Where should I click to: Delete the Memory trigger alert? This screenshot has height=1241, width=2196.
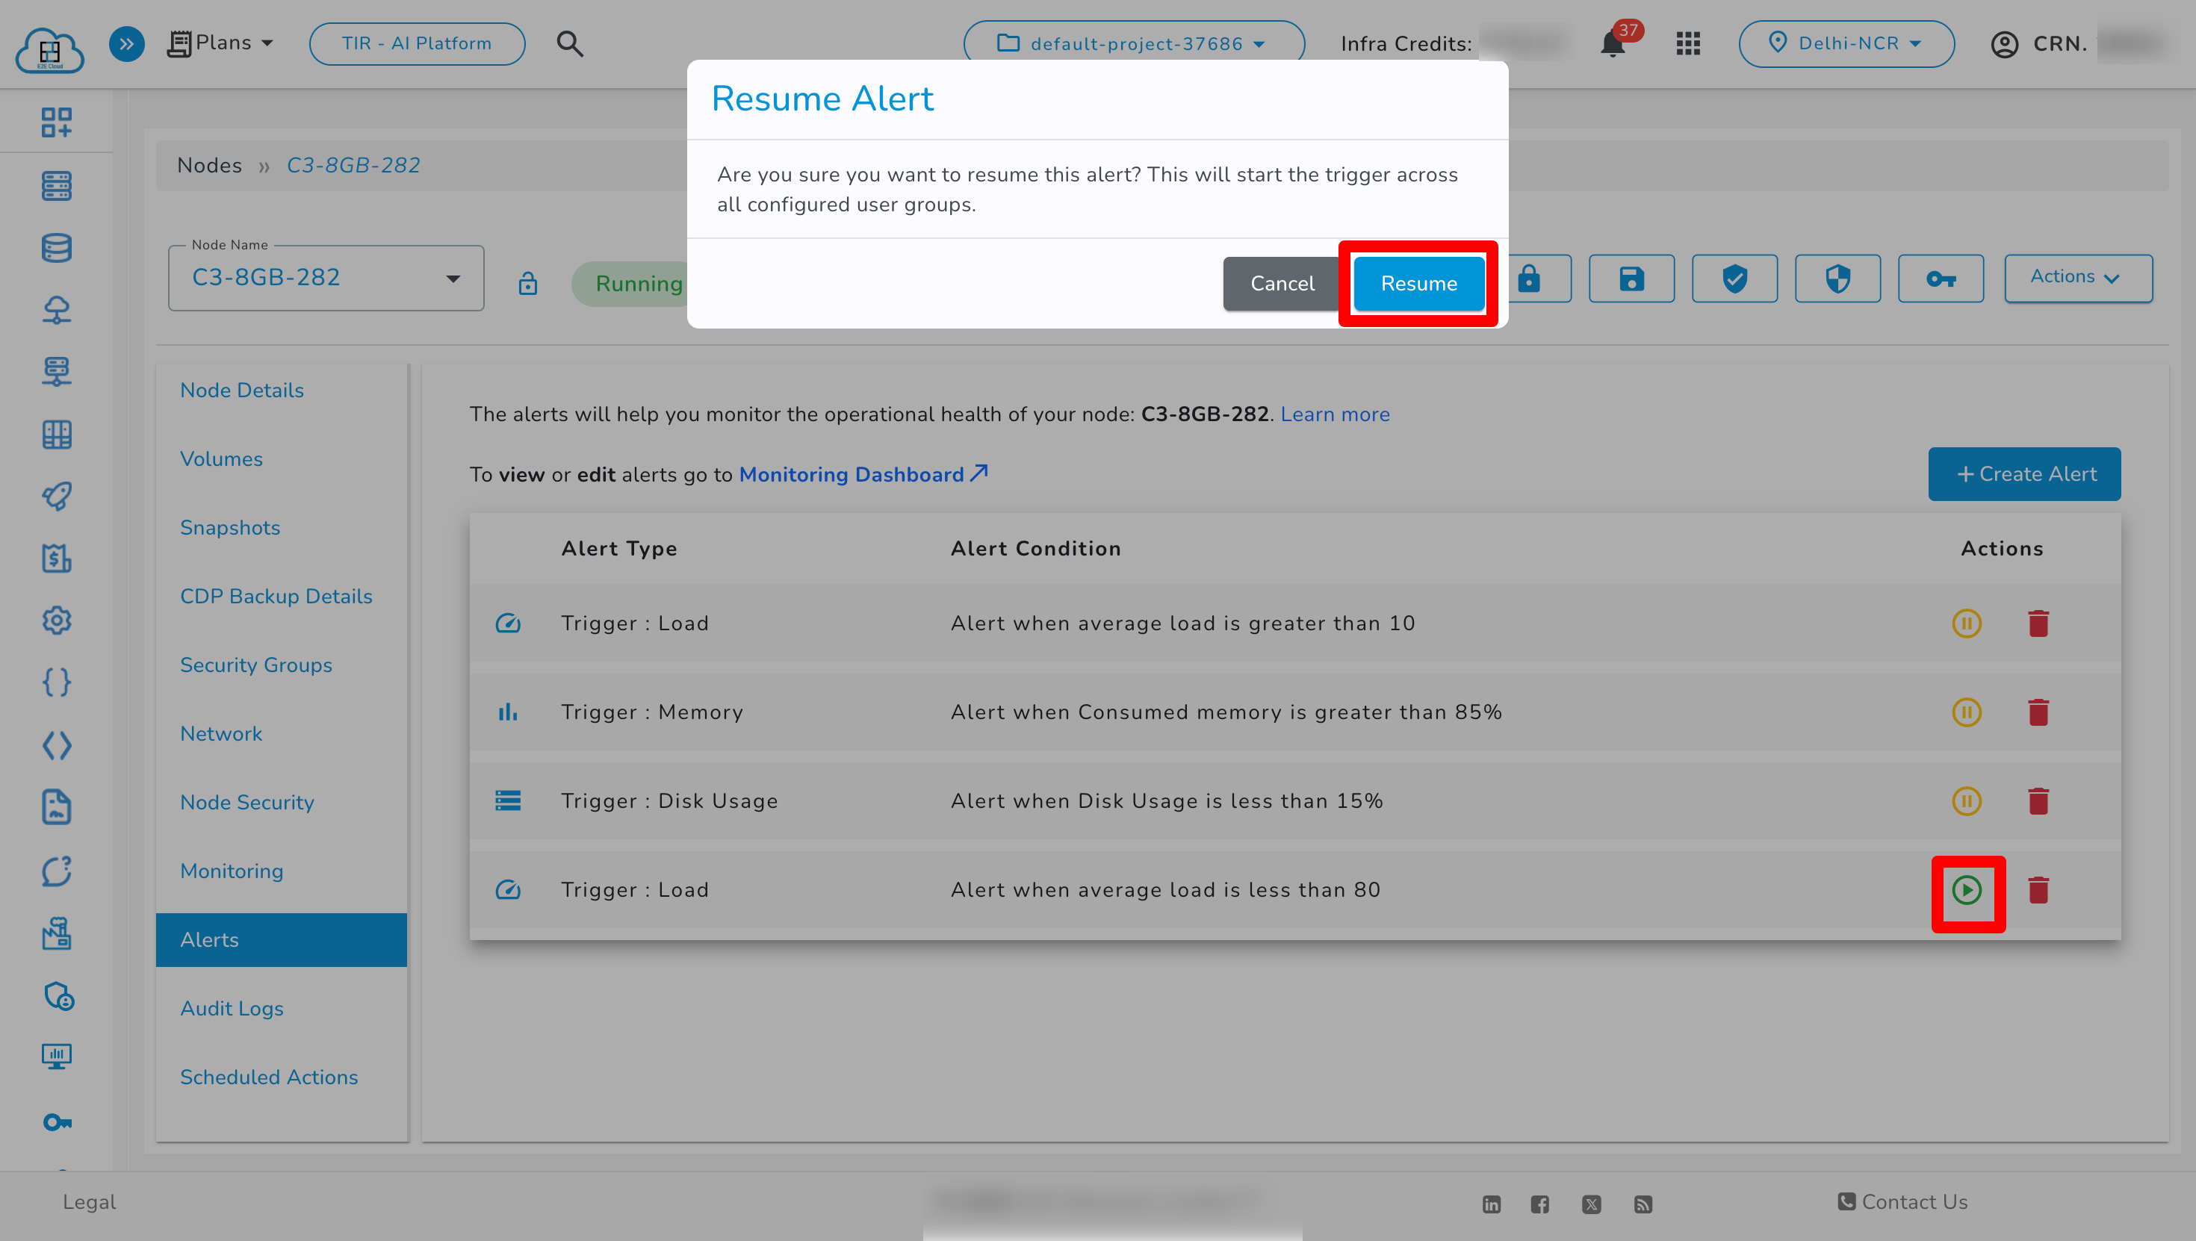click(x=2038, y=712)
